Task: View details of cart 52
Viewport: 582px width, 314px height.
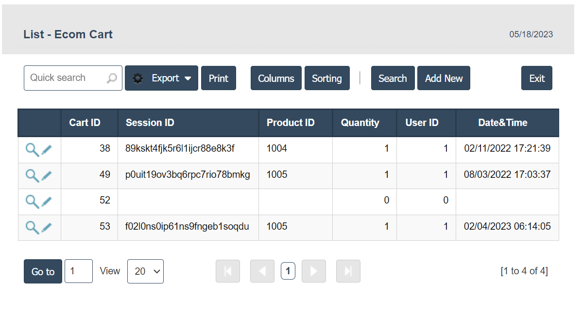Action: coord(32,201)
